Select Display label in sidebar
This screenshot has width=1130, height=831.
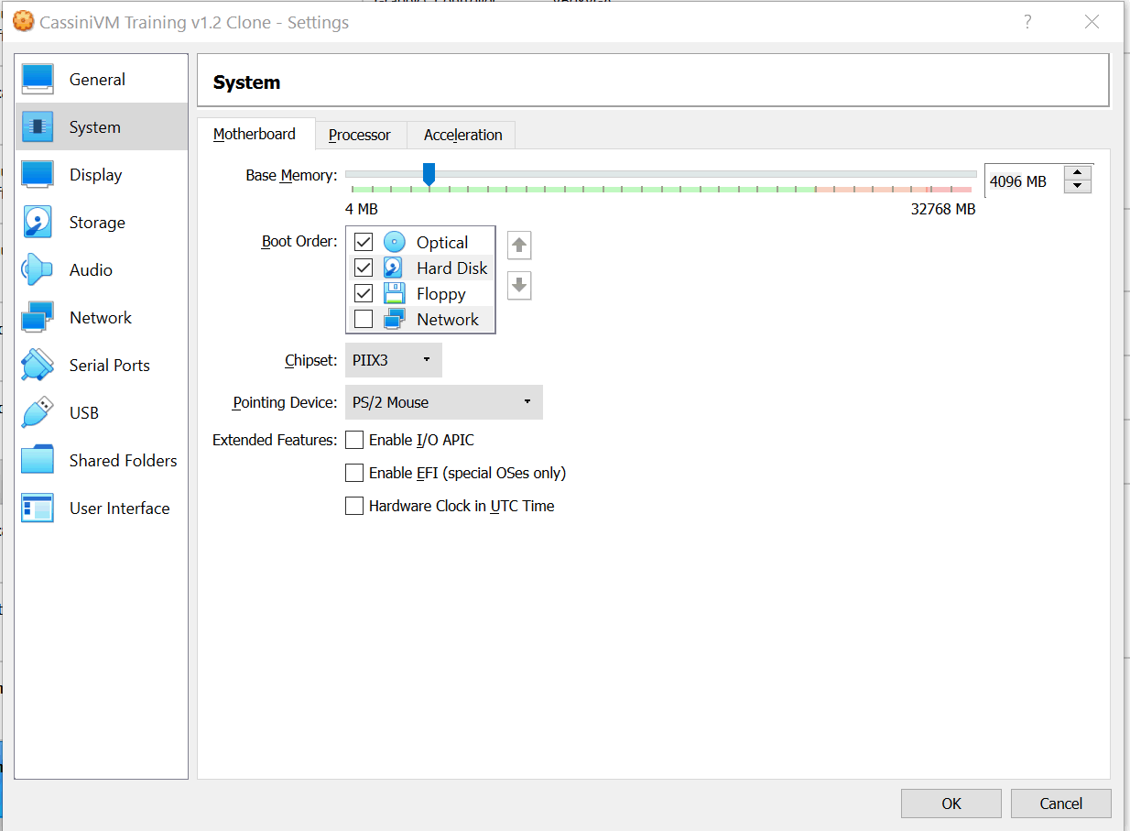point(95,175)
